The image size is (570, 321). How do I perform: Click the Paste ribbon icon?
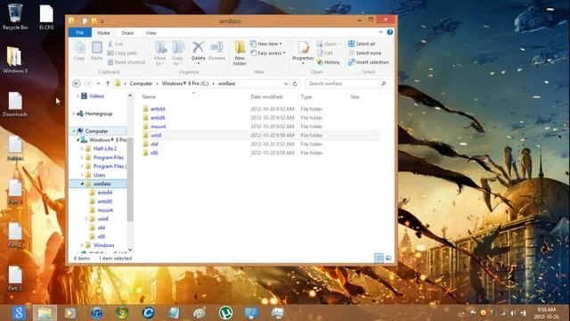97,51
